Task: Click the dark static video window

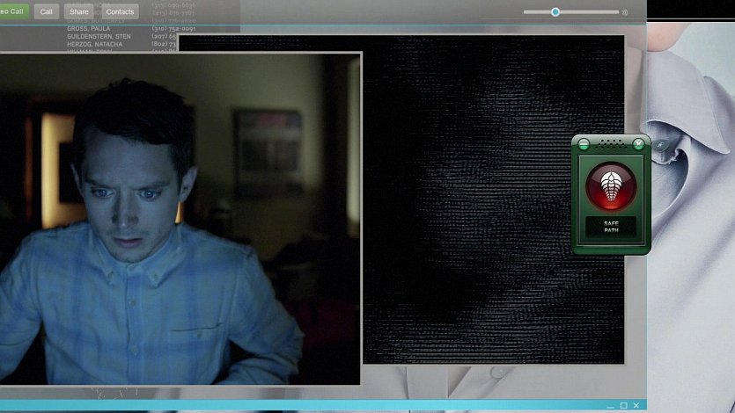Action: point(493,202)
